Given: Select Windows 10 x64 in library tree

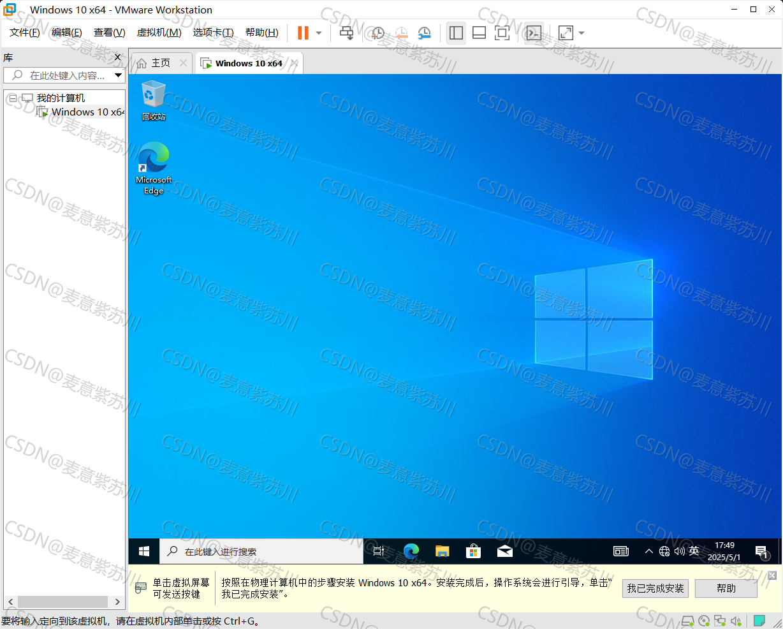Looking at the screenshot, I should 88,112.
